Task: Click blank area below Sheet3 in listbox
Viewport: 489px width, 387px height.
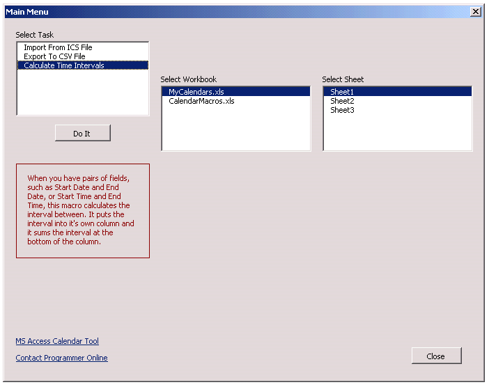Action: coord(397,132)
